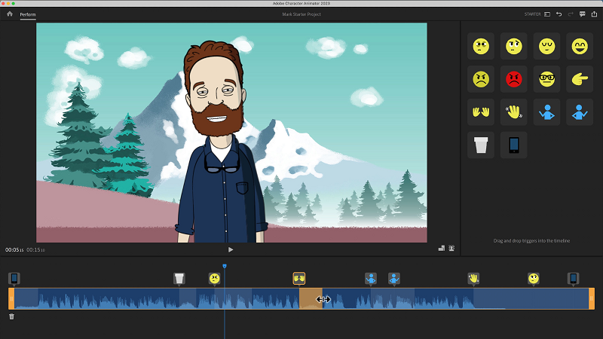The width and height of the screenshot is (603, 339).
Task: Delete selected item with trash icon
Action: [11, 316]
